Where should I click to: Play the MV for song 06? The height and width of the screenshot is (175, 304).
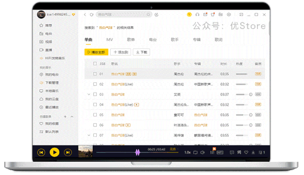tap(128, 125)
